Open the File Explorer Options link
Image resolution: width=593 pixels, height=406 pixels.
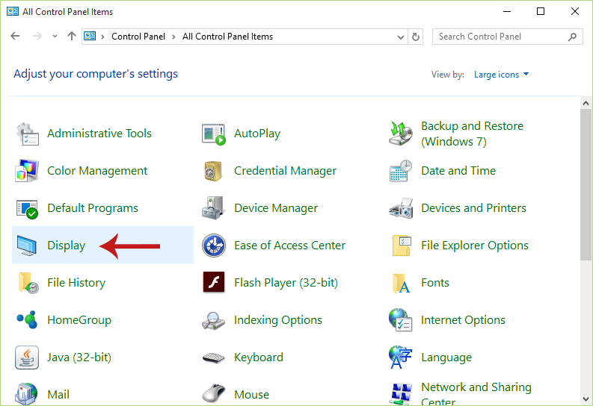(475, 246)
